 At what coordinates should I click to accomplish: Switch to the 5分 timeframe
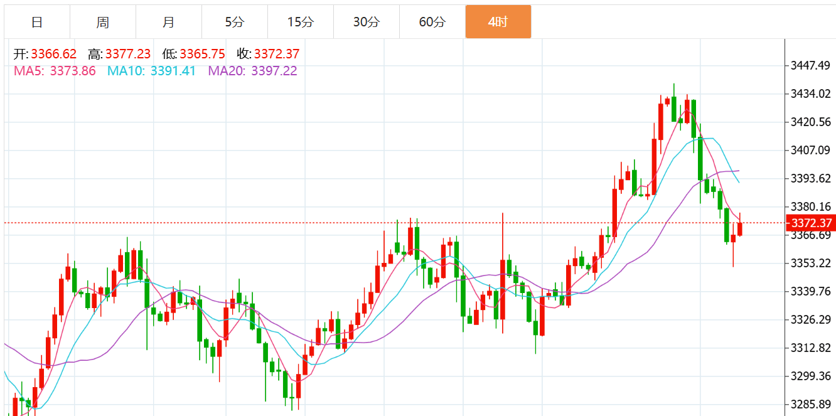pos(234,22)
